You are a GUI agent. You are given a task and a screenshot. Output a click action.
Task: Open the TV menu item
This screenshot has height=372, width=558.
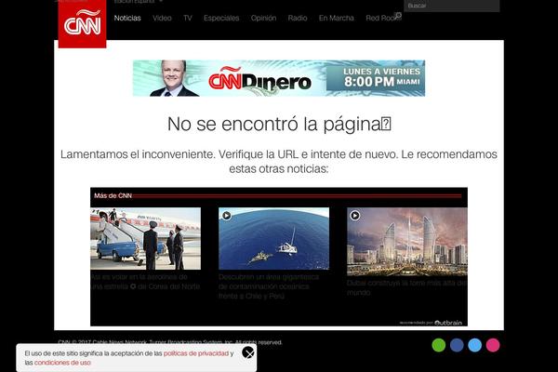188,18
